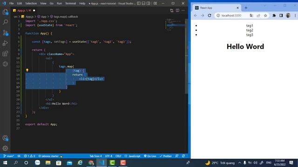Open the Help menu
Image resolution: width=298 pixels, height=167 pixels.
point(82,3)
